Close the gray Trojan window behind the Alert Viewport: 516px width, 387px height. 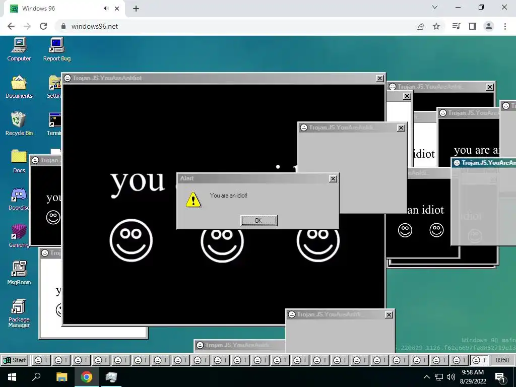pos(401,127)
